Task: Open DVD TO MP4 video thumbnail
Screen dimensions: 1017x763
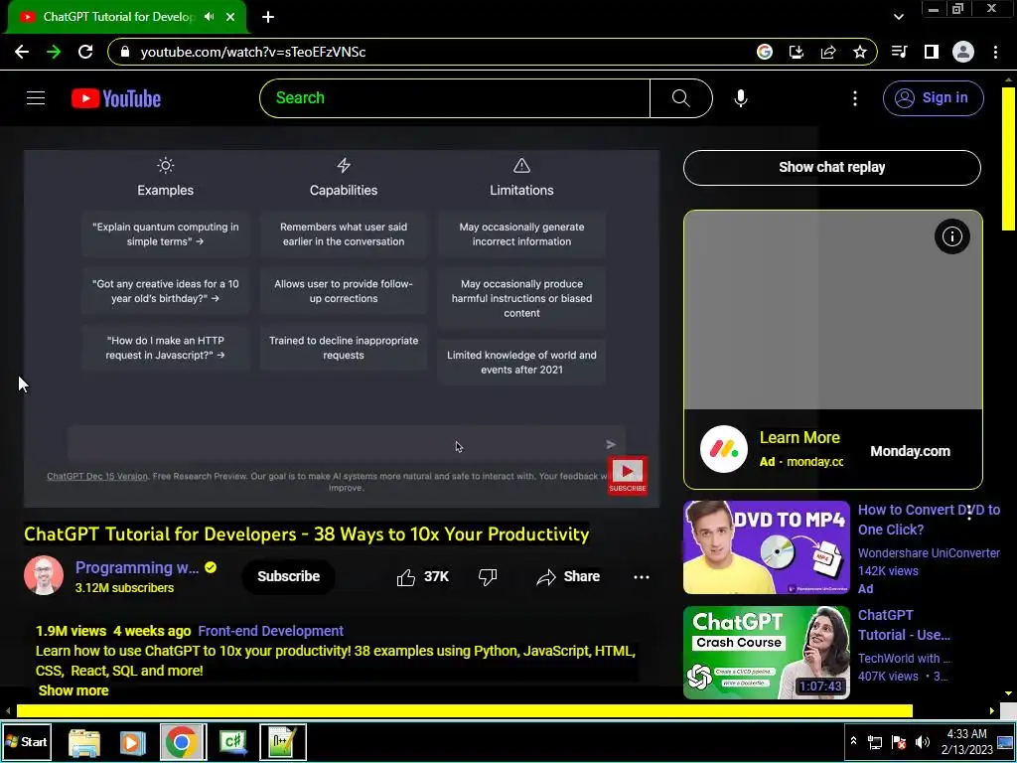Action: coord(766,547)
